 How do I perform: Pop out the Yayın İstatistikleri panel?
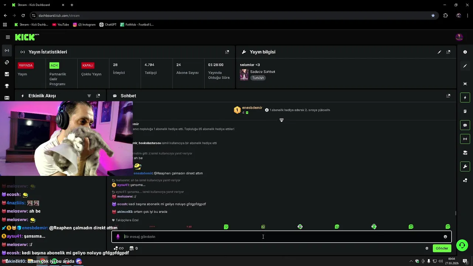tap(227, 52)
